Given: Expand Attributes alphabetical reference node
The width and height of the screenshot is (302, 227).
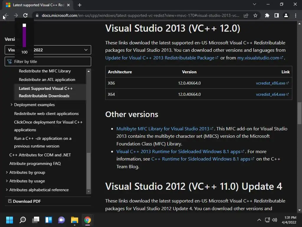Looking at the screenshot, I should tap(7, 190).
